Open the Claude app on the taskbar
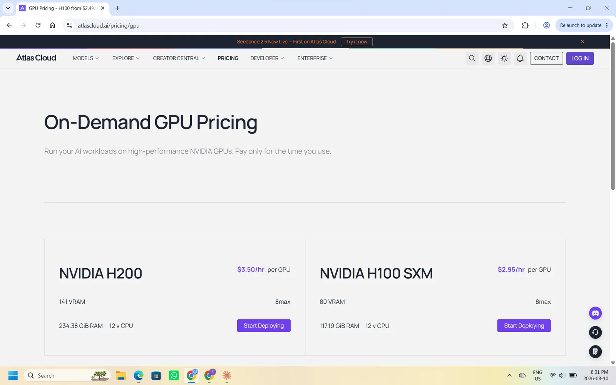Viewport: 616px width, 385px height. [227, 375]
